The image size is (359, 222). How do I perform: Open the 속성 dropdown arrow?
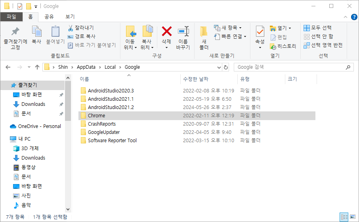[x=260, y=47]
